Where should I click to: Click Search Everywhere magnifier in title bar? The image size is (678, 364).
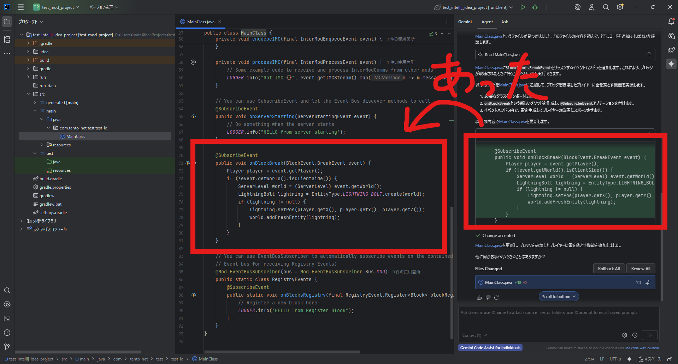click(x=606, y=7)
